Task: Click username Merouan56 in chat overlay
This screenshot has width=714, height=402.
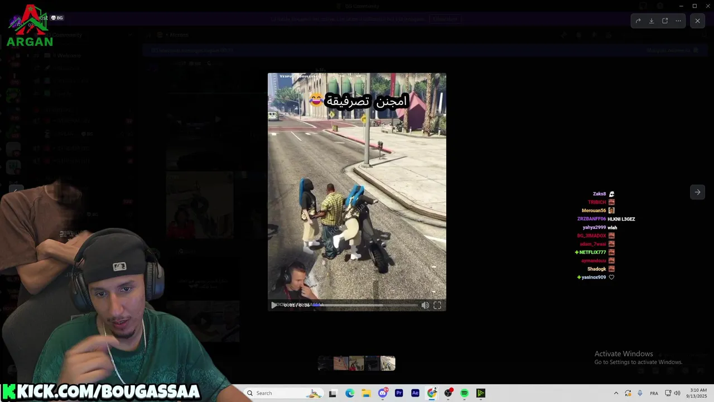Action: click(x=594, y=210)
